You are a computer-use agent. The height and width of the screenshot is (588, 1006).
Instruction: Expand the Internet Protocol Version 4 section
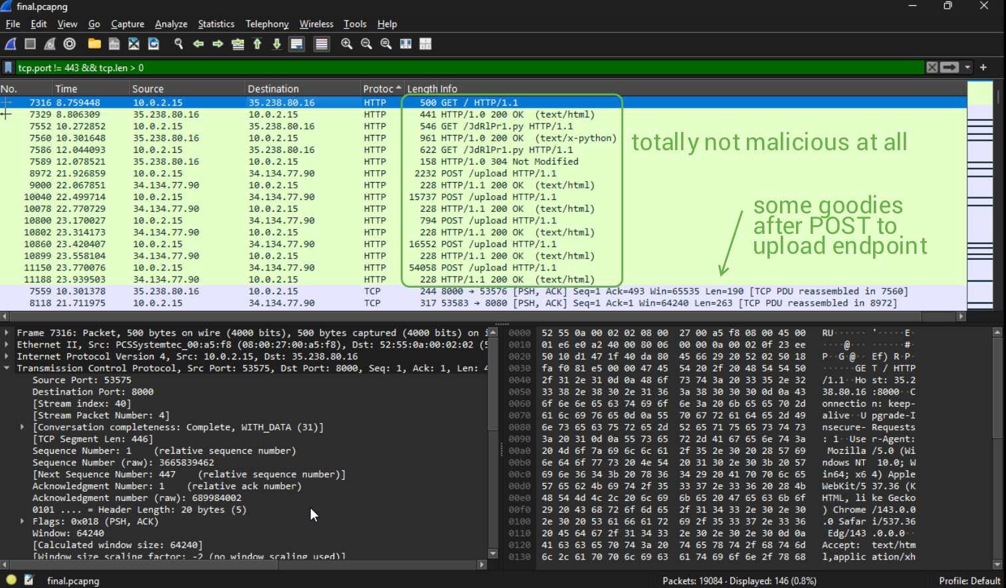pos(7,357)
